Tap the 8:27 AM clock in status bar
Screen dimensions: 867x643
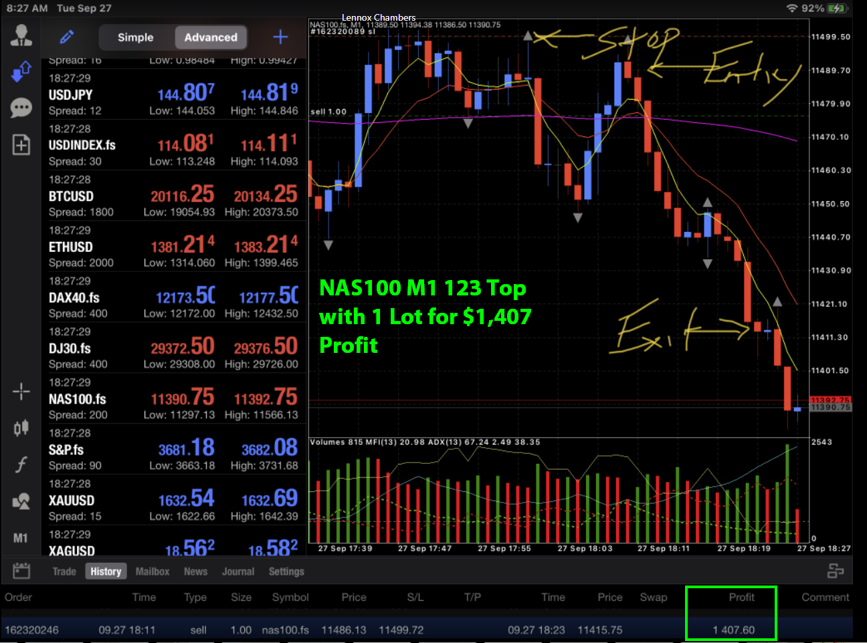[x=27, y=9]
